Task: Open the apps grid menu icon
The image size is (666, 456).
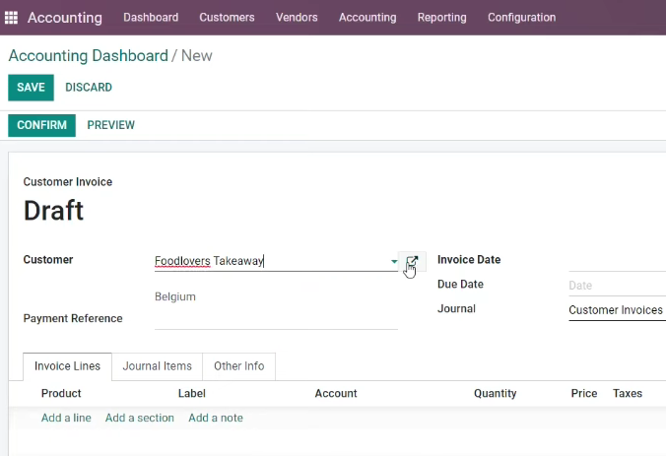Action: 11,18
